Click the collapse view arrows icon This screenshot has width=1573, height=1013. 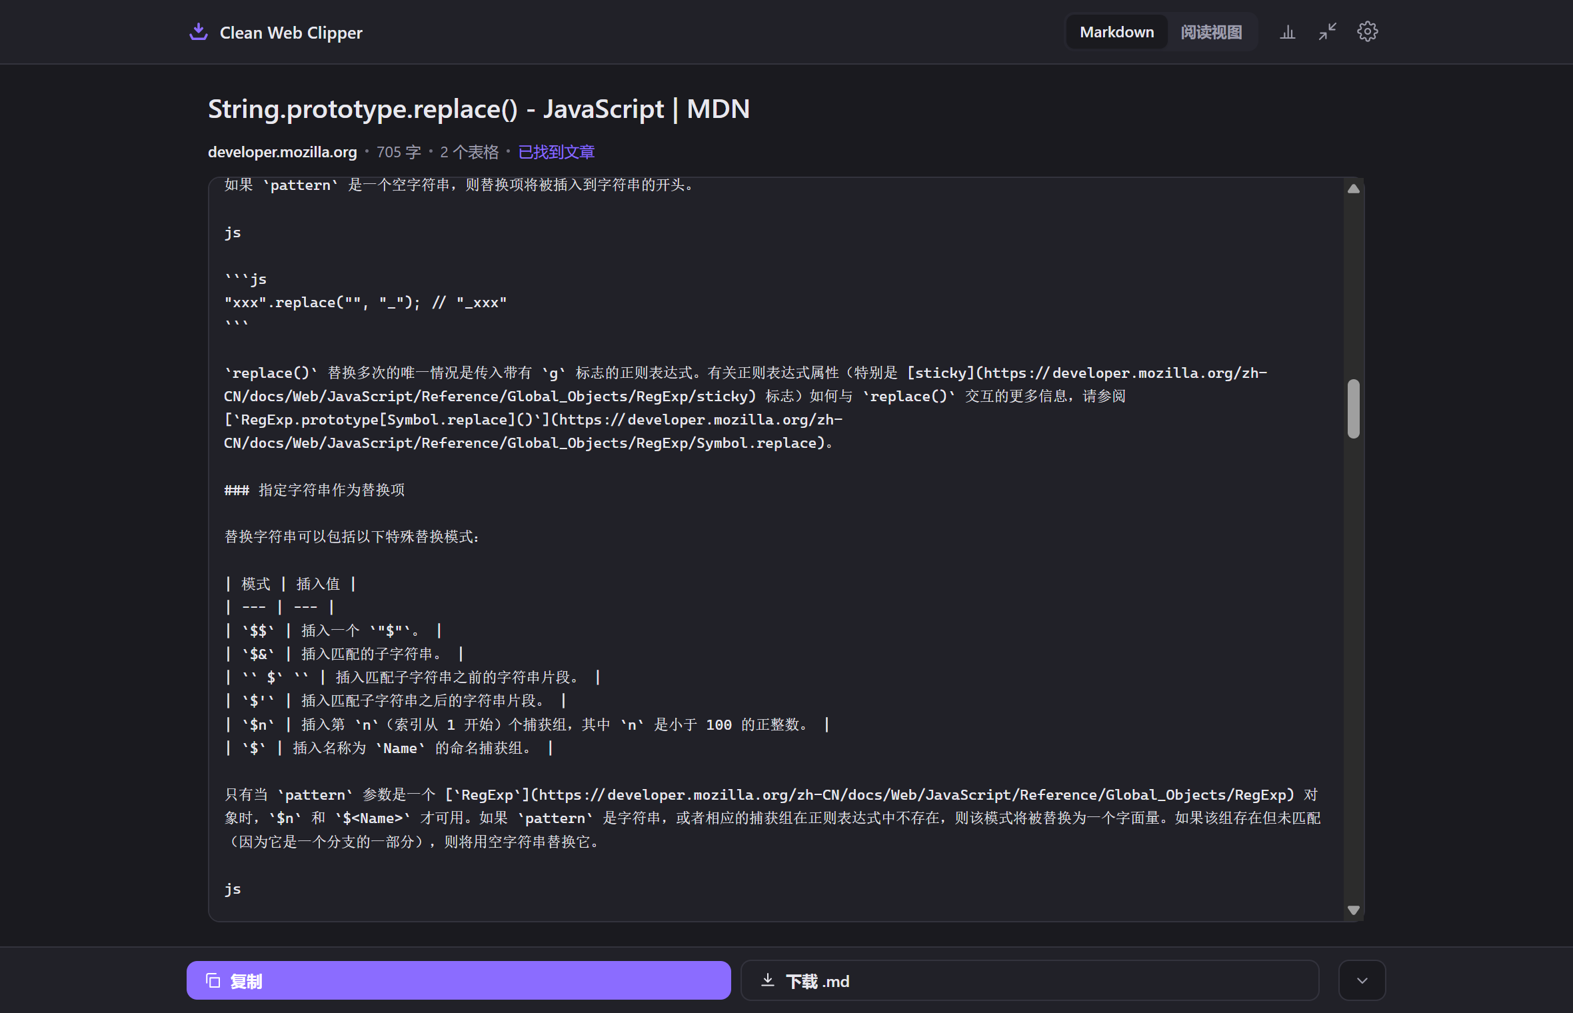tap(1327, 32)
